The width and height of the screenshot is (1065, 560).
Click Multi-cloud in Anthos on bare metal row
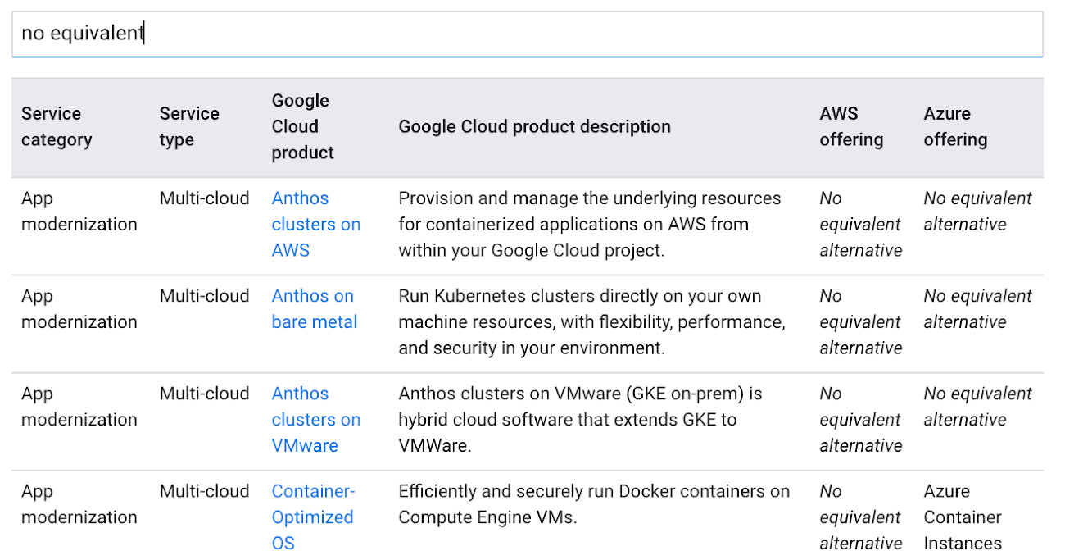click(205, 296)
